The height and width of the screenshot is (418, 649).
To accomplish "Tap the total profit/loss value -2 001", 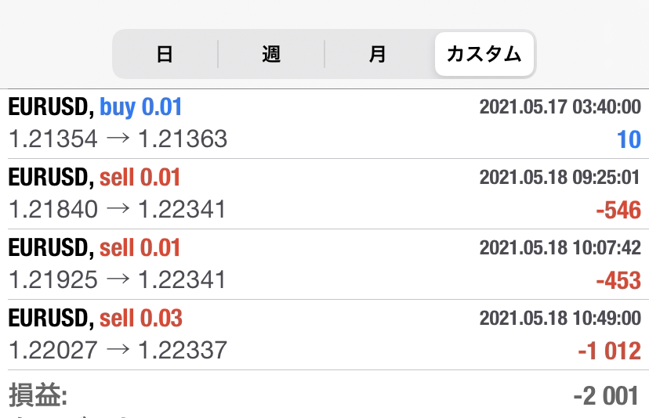I will click(607, 396).
